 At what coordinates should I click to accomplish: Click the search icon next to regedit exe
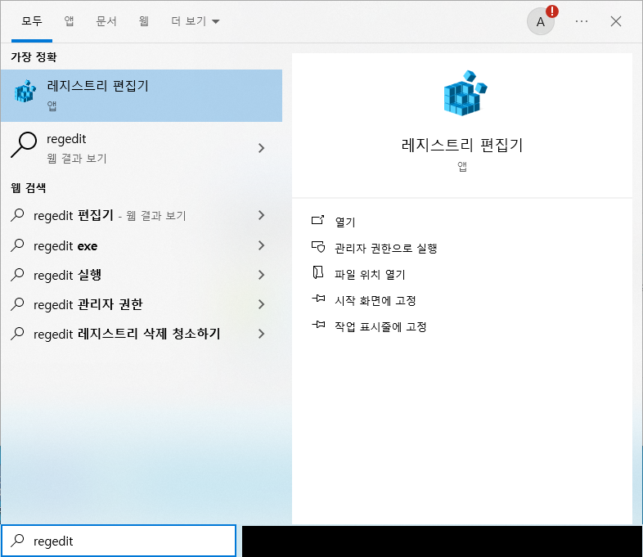click(17, 245)
